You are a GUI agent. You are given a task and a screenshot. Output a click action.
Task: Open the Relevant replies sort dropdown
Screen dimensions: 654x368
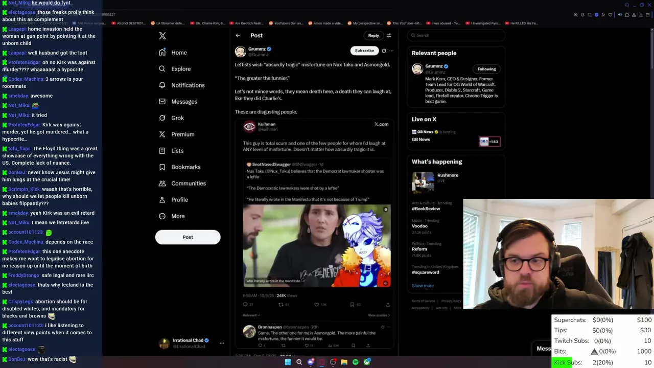251,315
